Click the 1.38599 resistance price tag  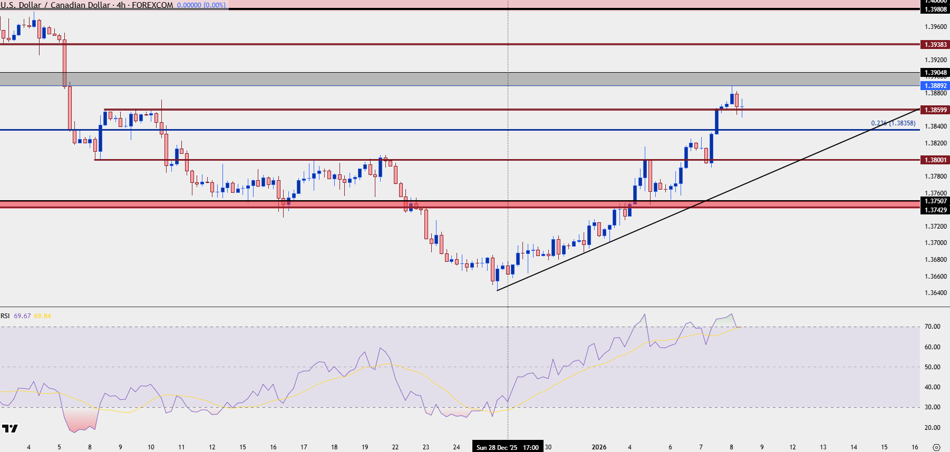click(935, 110)
